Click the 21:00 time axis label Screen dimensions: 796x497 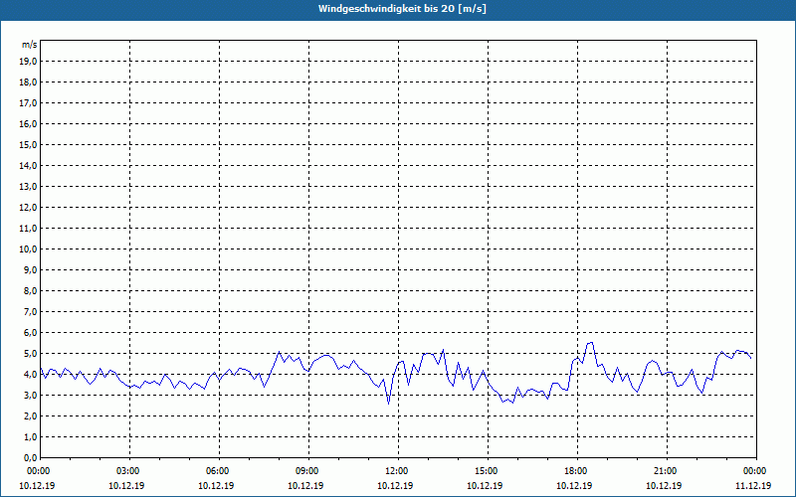(667, 471)
